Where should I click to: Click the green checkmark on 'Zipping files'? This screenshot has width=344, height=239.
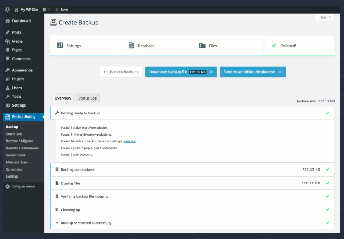tap(328, 183)
